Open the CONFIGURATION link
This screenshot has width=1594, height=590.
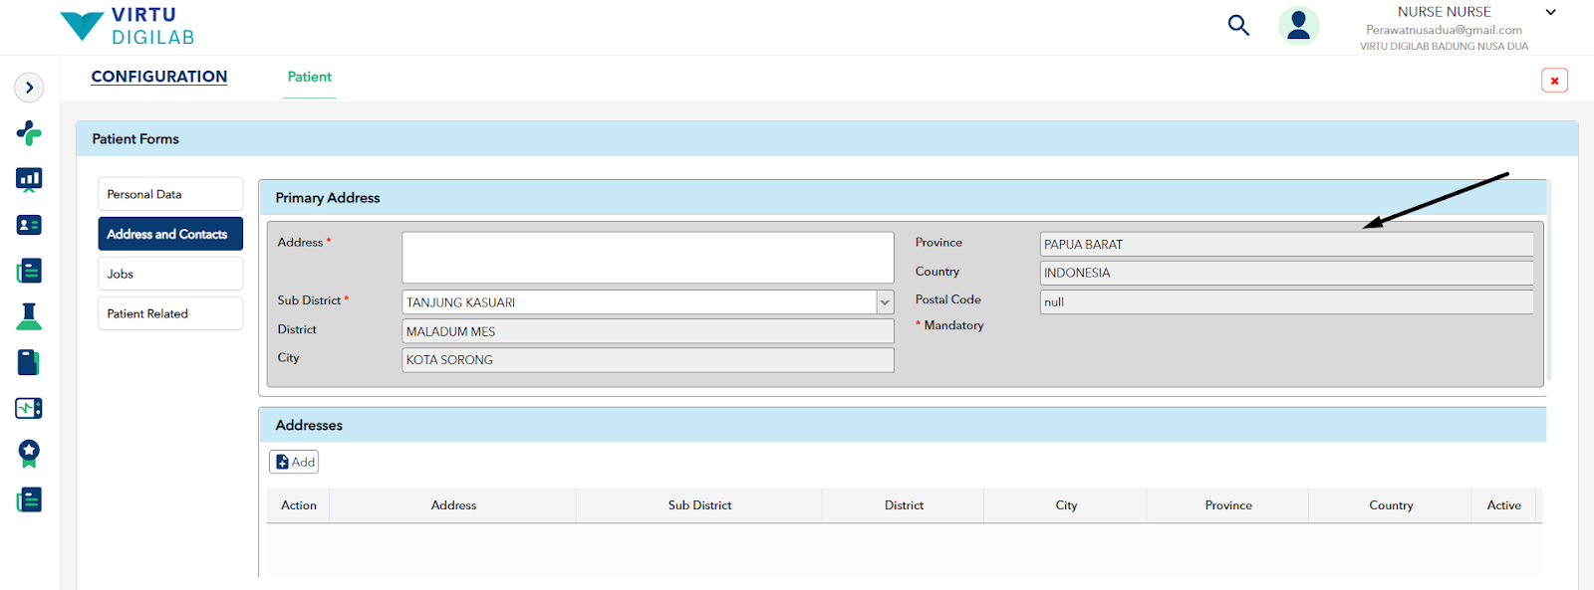(159, 77)
